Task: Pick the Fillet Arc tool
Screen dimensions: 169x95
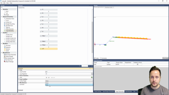Action: point(8,27)
